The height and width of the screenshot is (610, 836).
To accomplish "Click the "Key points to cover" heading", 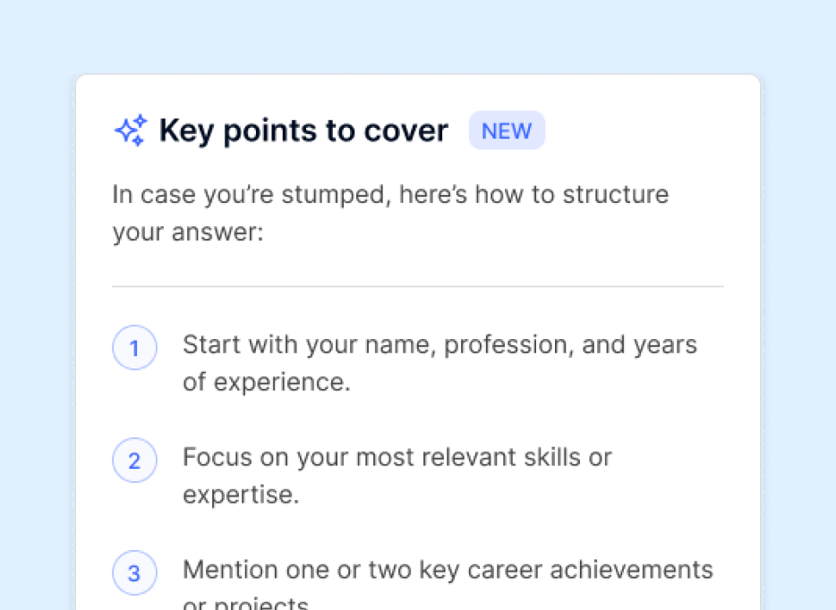I will tap(304, 131).
